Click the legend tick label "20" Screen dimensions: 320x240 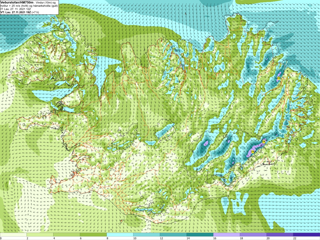268,238
